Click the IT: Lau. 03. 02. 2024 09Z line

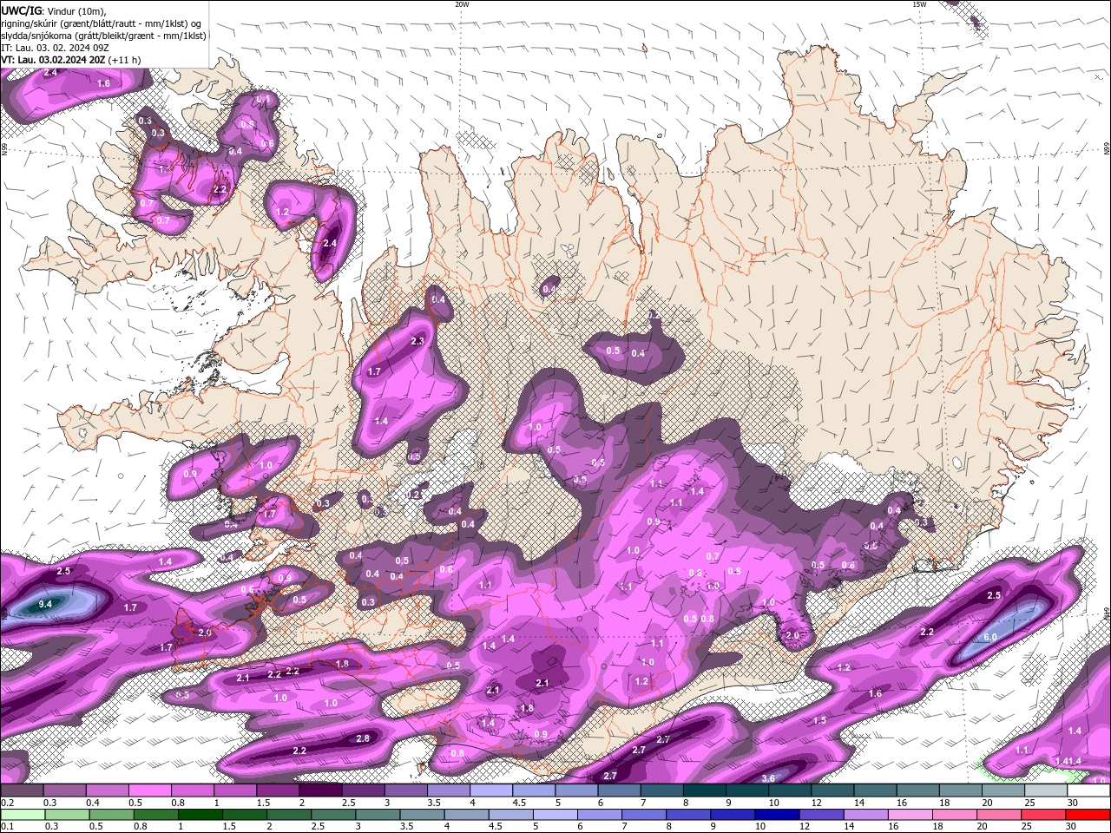pos(55,48)
